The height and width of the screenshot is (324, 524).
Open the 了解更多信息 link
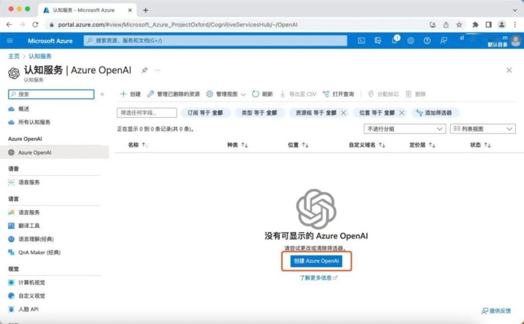[318, 278]
